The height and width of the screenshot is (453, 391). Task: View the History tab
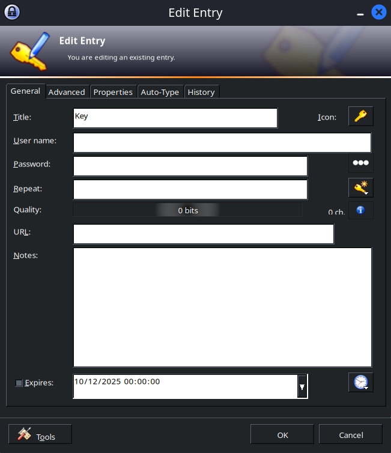[x=201, y=92]
